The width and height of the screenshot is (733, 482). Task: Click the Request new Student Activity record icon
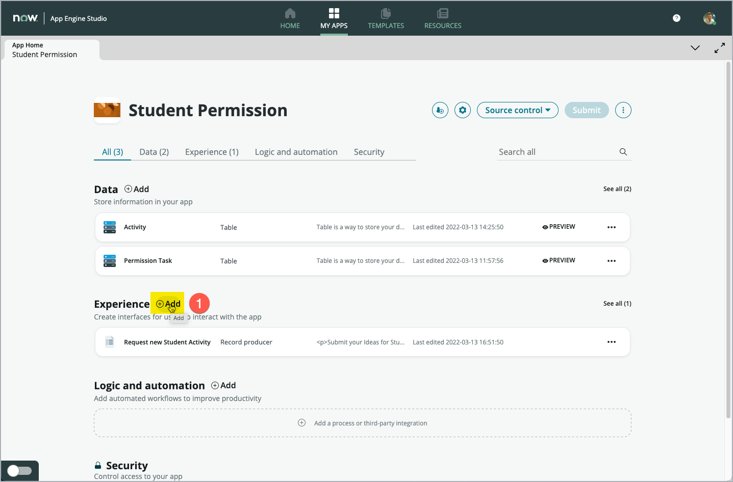(110, 342)
